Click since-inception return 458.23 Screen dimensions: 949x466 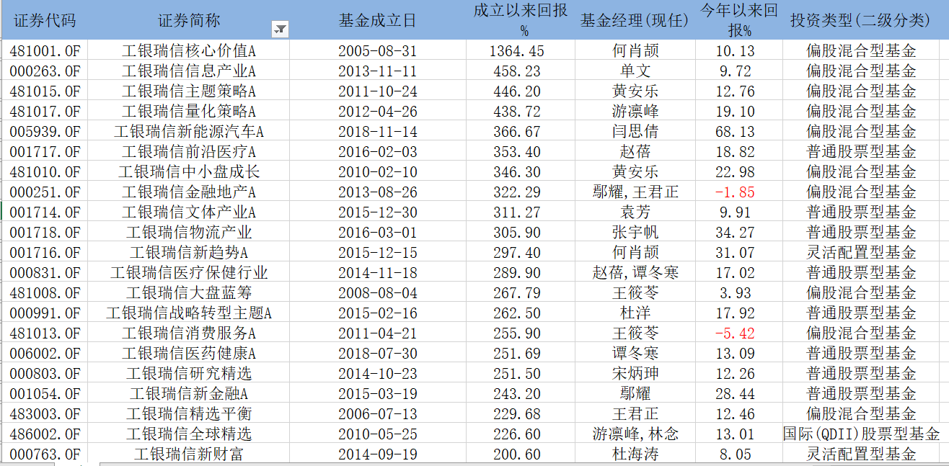click(517, 71)
